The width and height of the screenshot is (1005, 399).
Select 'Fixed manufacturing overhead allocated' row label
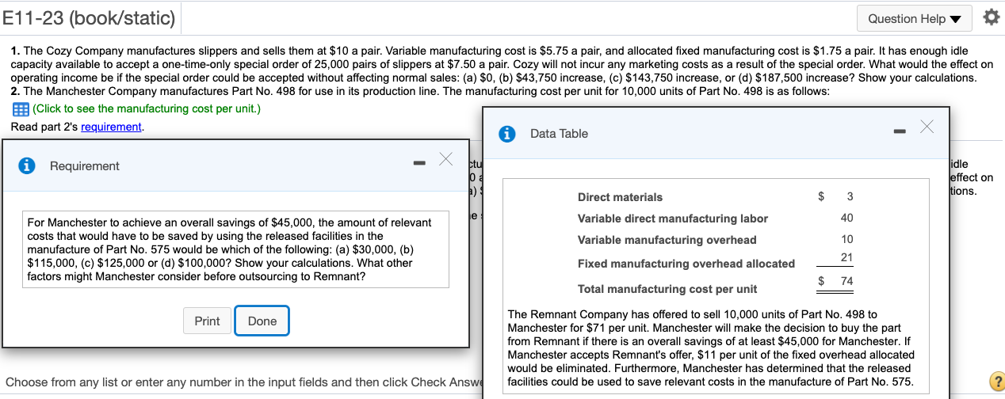tap(686, 264)
